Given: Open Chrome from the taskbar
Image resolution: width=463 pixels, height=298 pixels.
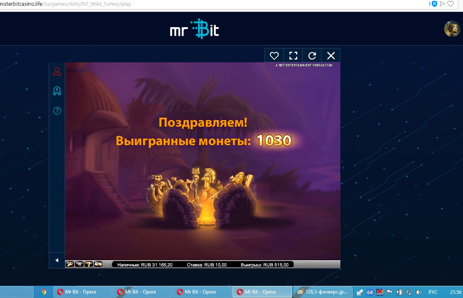Looking at the screenshot, I should pyautogui.click(x=44, y=292).
